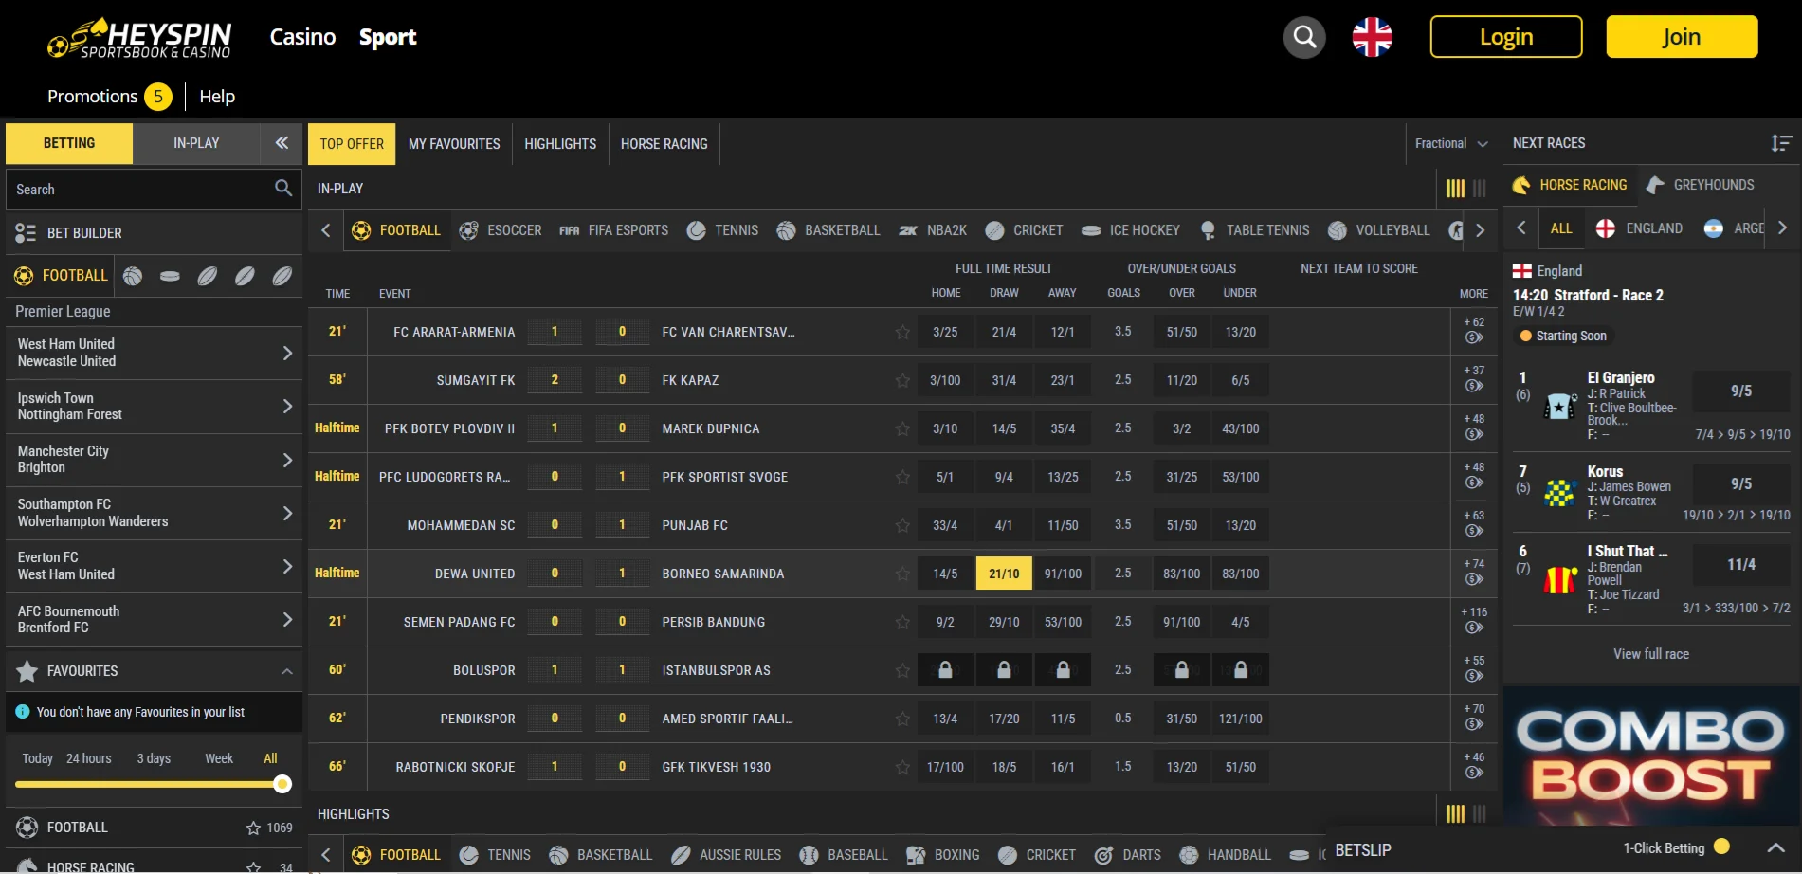Image resolution: width=1802 pixels, height=874 pixels.
Task: Favourite the Dewa United match star
Action: click(x=902, y=574)
